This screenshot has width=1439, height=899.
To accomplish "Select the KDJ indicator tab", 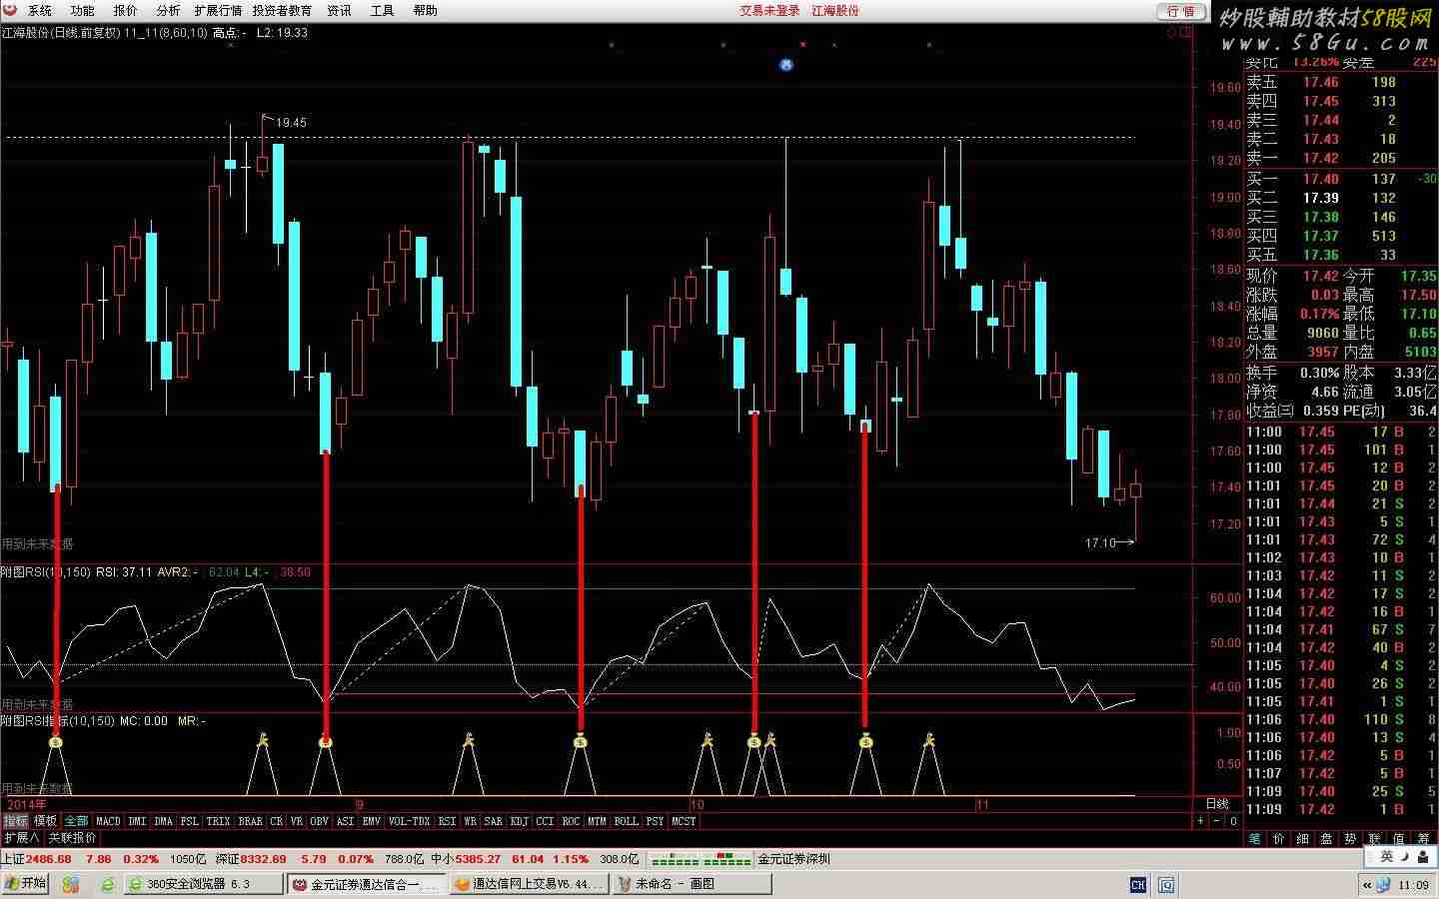I will coord(519,821).
